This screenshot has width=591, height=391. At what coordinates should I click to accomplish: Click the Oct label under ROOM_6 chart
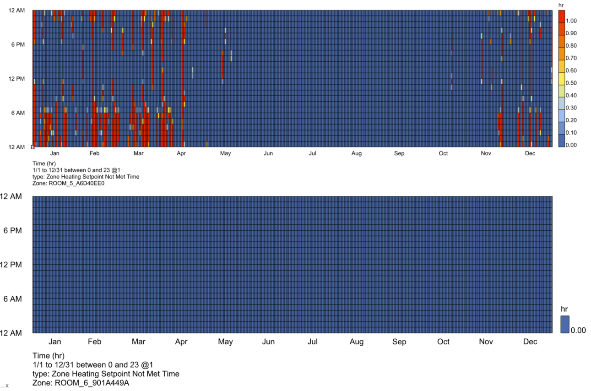pyautogui.click(x=443, y=342)
